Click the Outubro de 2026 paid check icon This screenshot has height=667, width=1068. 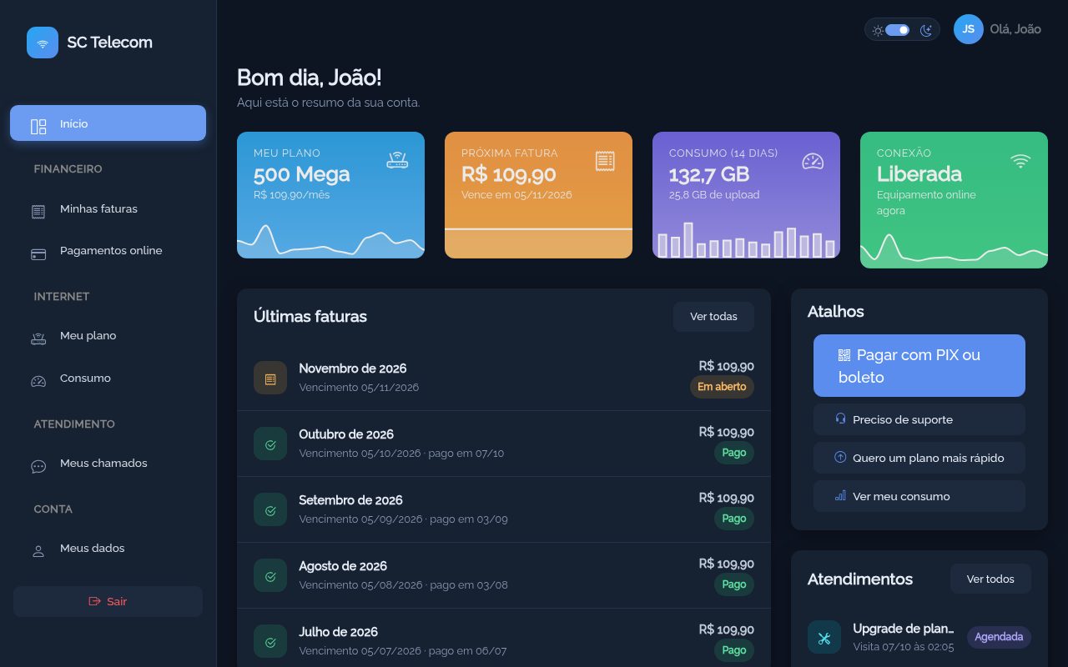click(x=270, y=444)
